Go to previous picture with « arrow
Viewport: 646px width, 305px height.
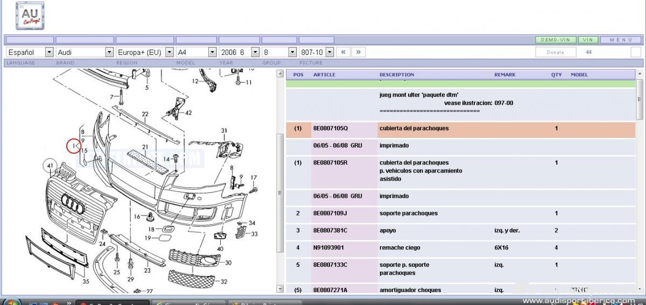click(343, 52)
